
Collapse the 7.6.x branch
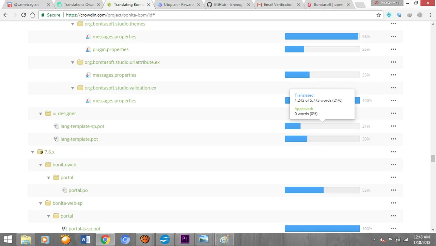click(x=33, y=152)
